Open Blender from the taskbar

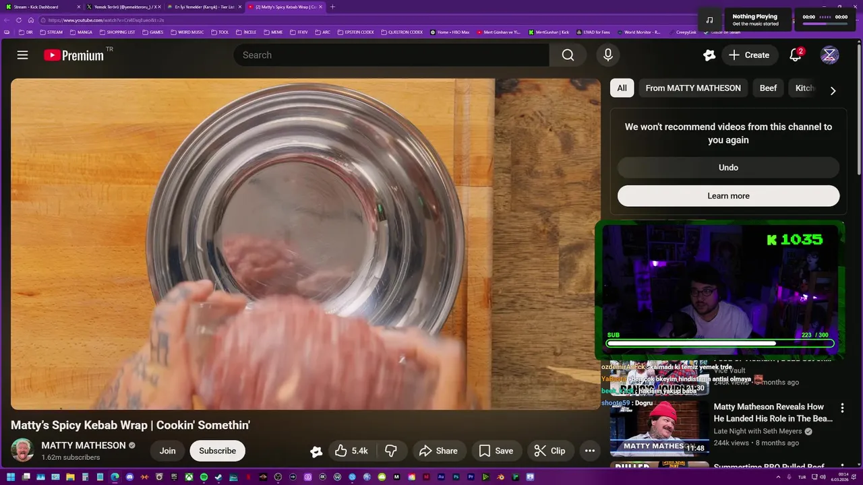(x=500, y=477)
